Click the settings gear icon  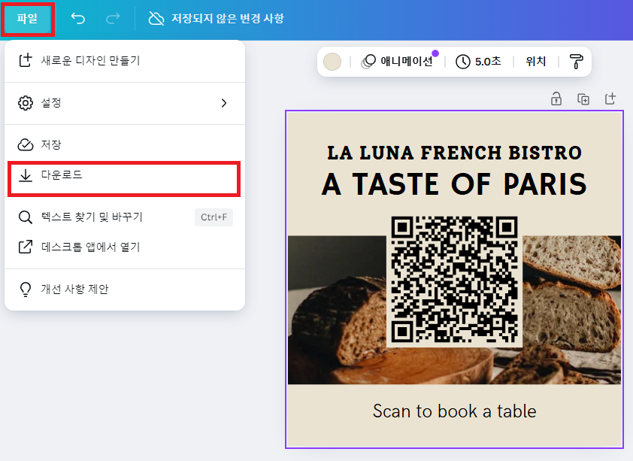[x=26, y=103]
